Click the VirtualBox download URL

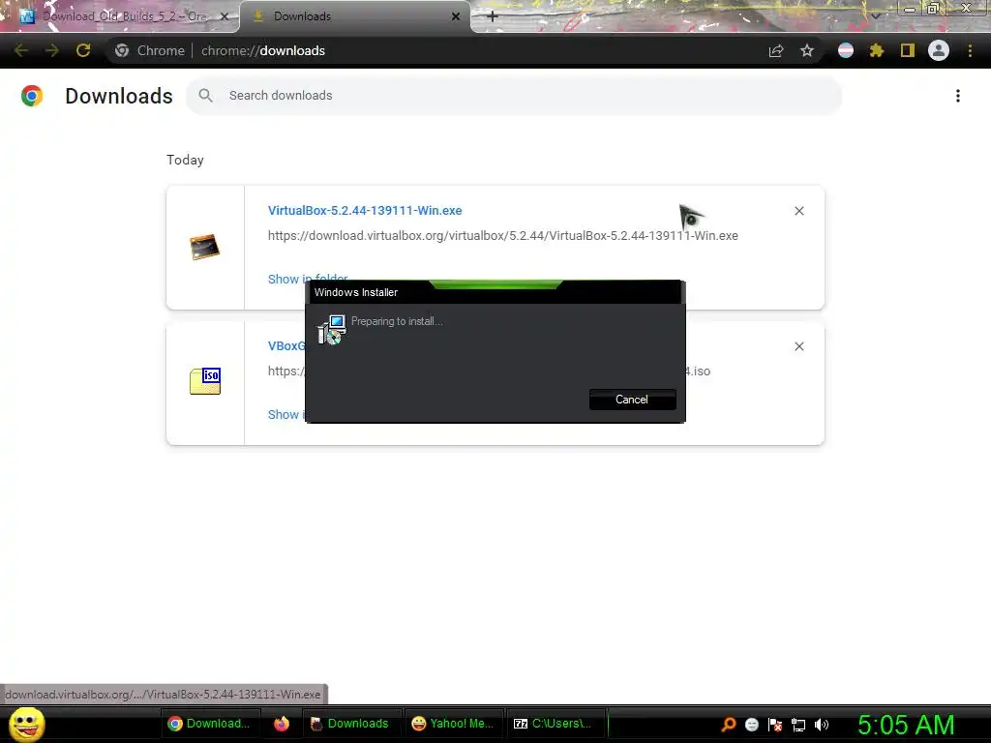(x=503, y=236)
